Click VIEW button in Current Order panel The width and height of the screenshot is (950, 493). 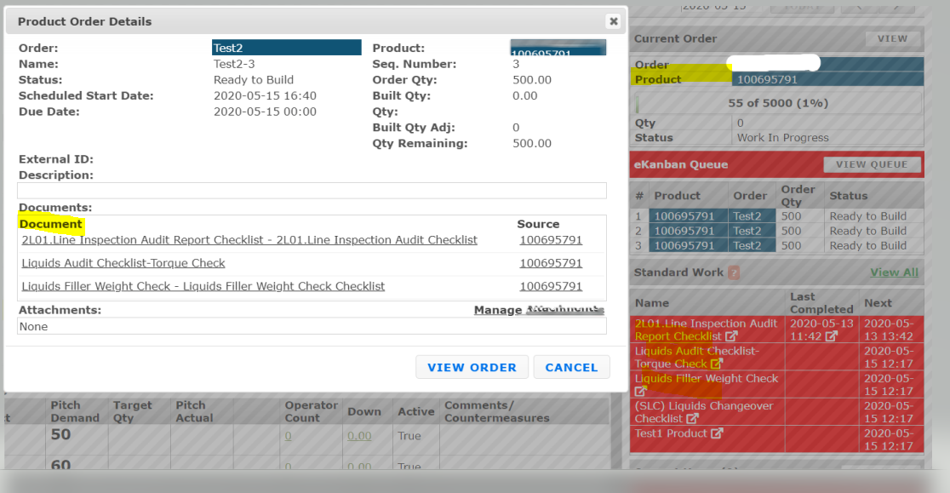[892, 39]
